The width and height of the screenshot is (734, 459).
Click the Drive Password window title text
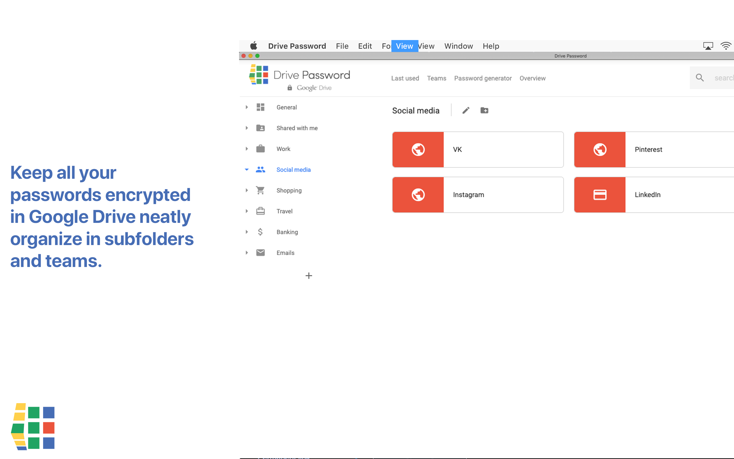click(x=570, y=56)
